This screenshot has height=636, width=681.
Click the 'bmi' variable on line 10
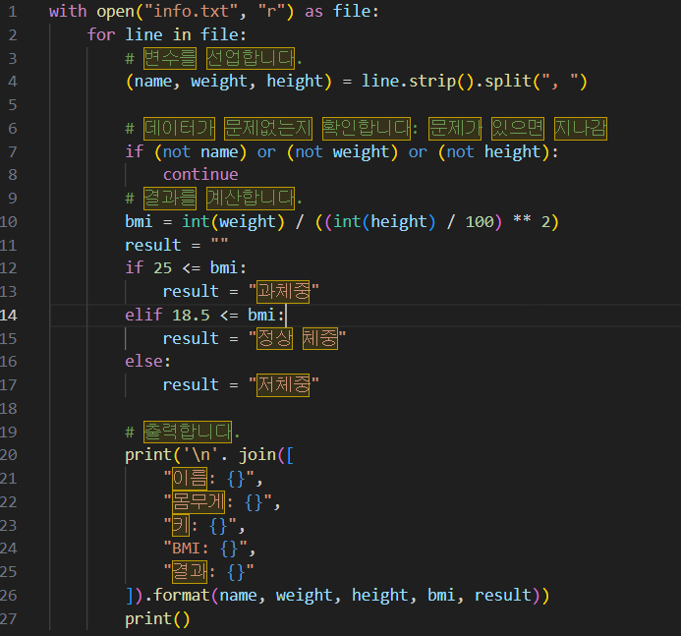pyautogui.click(x=139, y=221)
